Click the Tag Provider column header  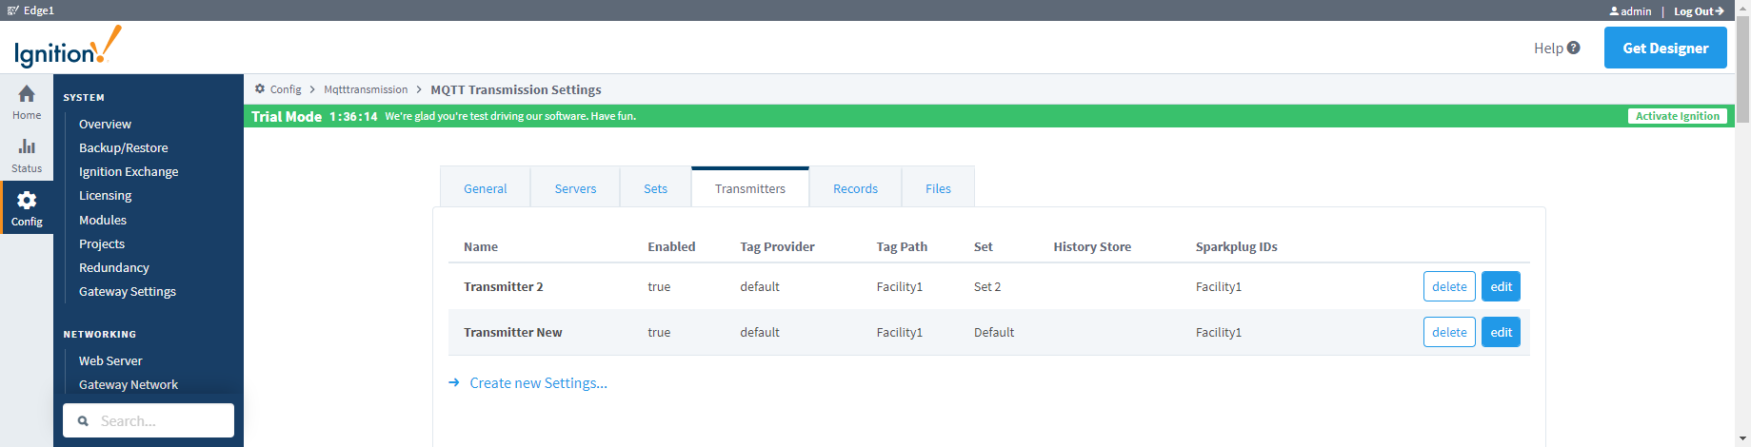[x=777, y=246]
